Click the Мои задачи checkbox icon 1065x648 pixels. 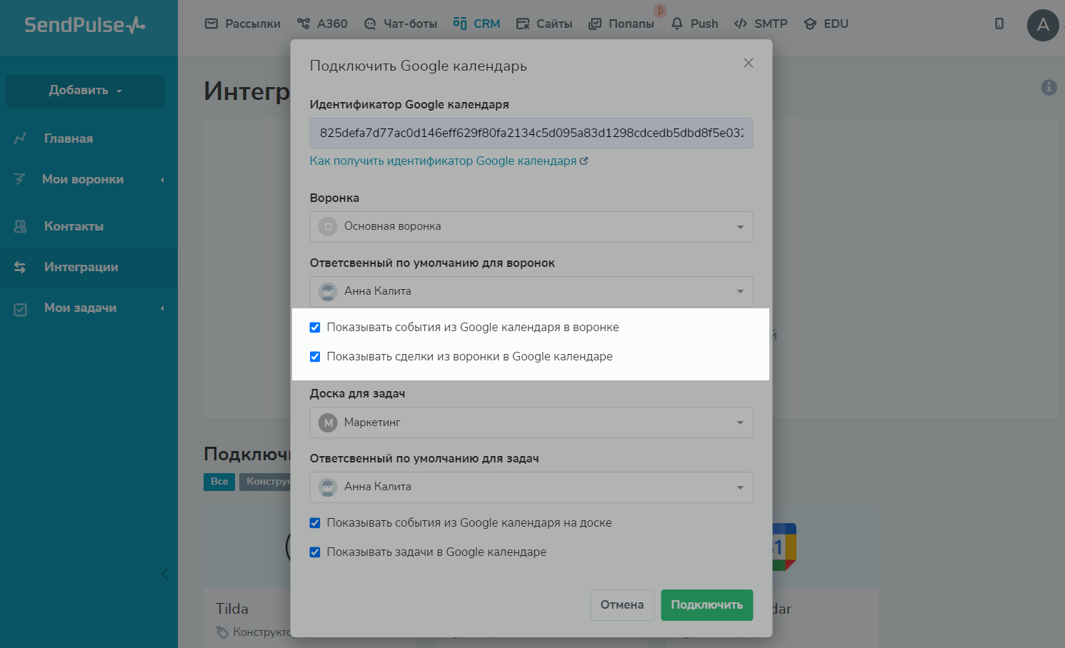pos(20,309)
